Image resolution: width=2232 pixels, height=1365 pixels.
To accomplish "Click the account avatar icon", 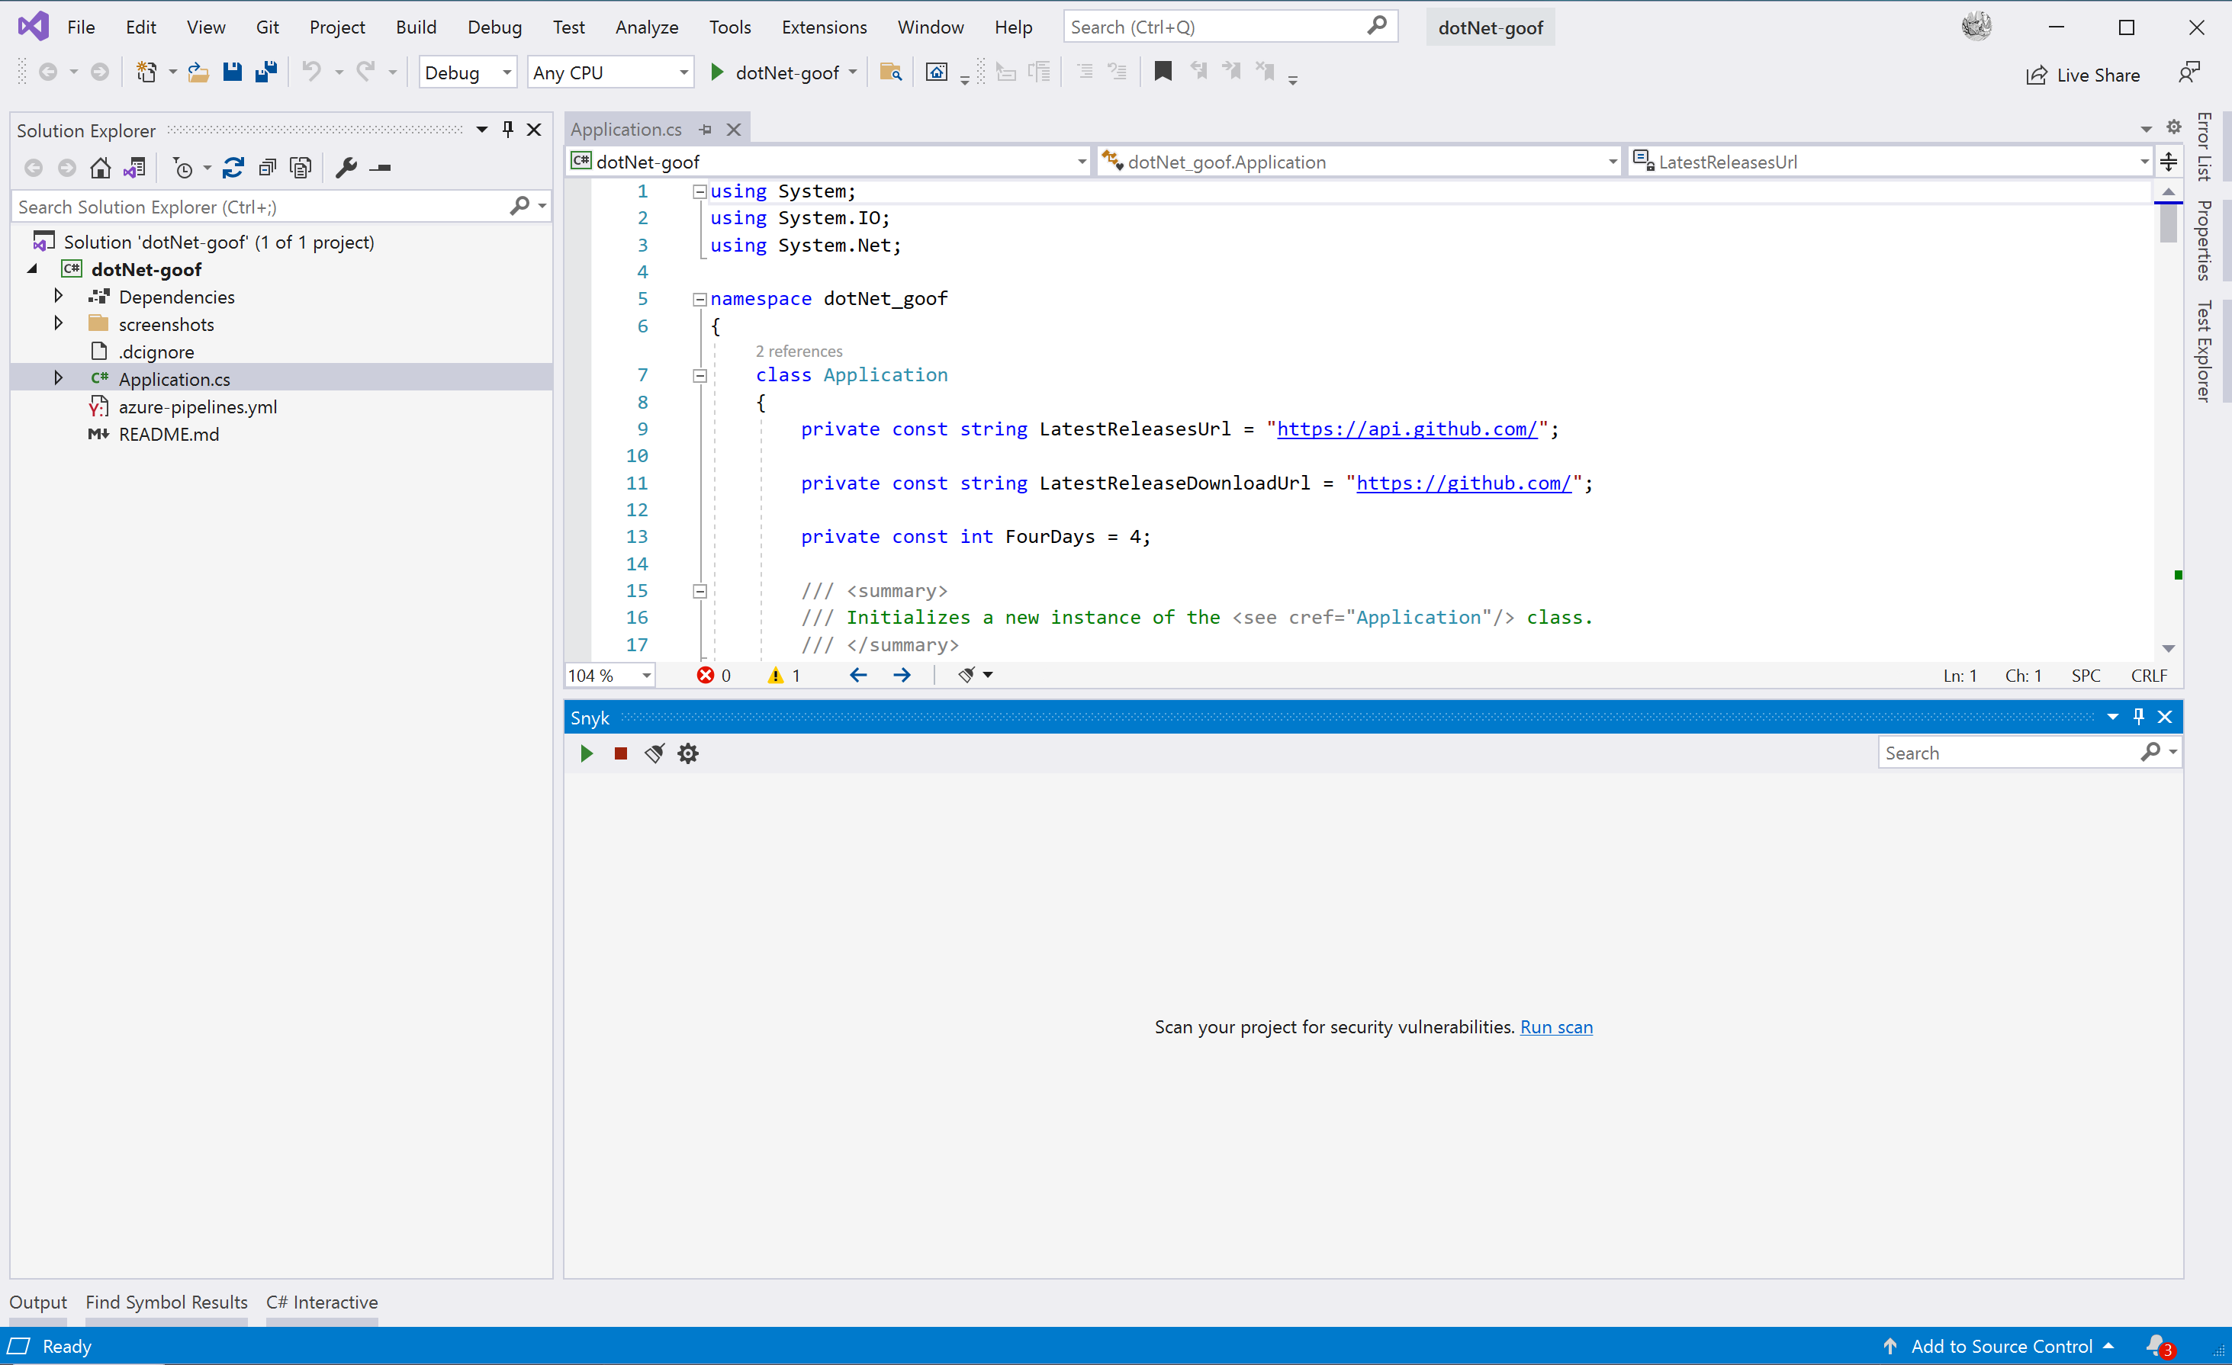I will (x=1976, y=26).
